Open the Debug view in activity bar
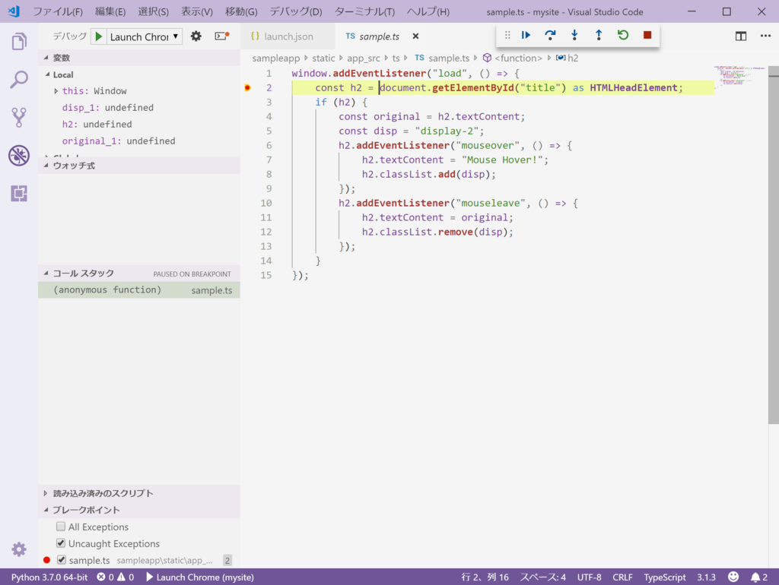 (19, 155)
